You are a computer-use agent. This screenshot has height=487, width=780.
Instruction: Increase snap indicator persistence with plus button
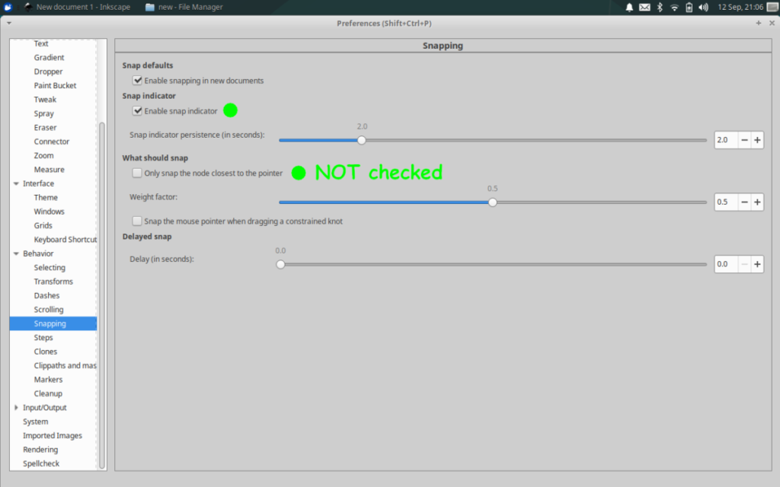[757, 140]
